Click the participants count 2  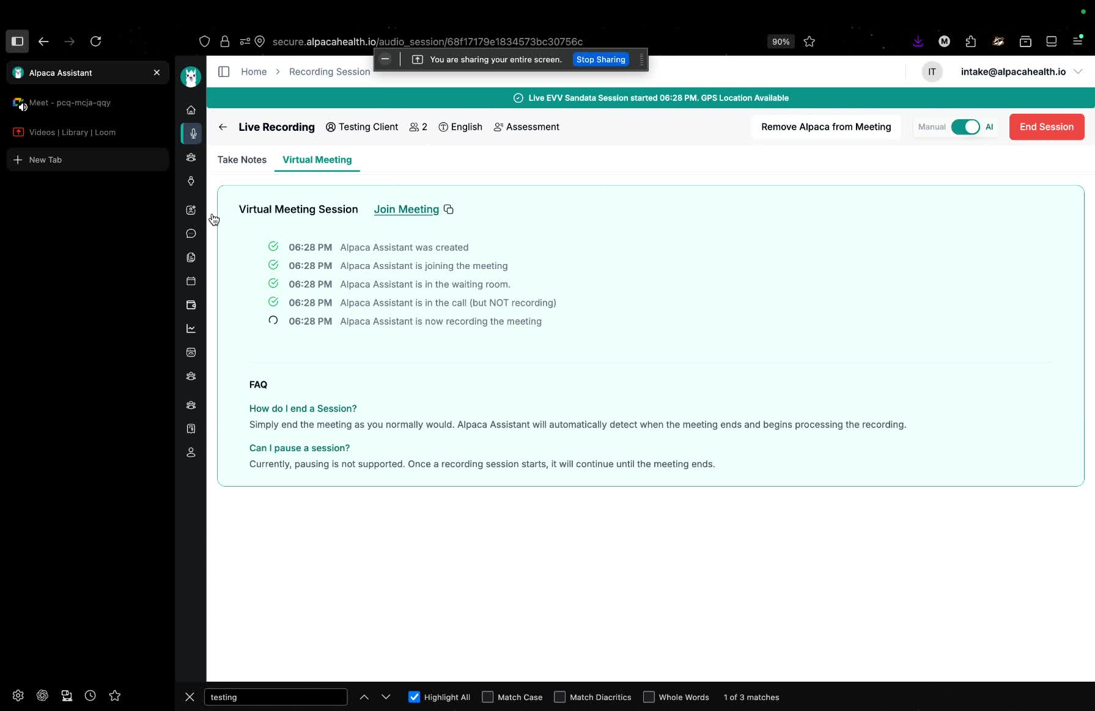click(418, 127)
